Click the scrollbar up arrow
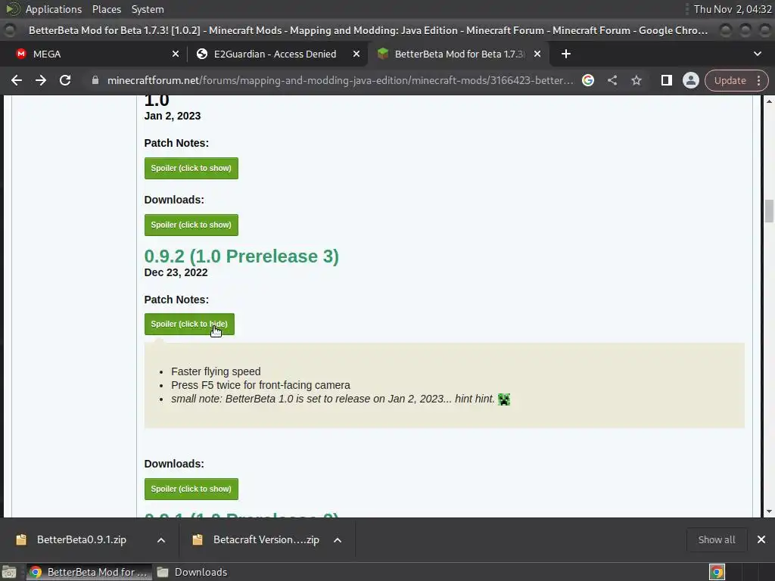Viewport: 775px width, 581px height. click(769, 101)
